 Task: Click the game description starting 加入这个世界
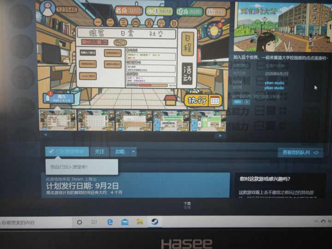(x=281, y=58)
